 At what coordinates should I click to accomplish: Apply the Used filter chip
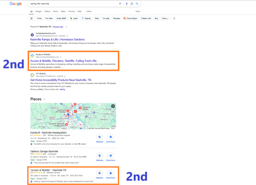pos(74,18)
